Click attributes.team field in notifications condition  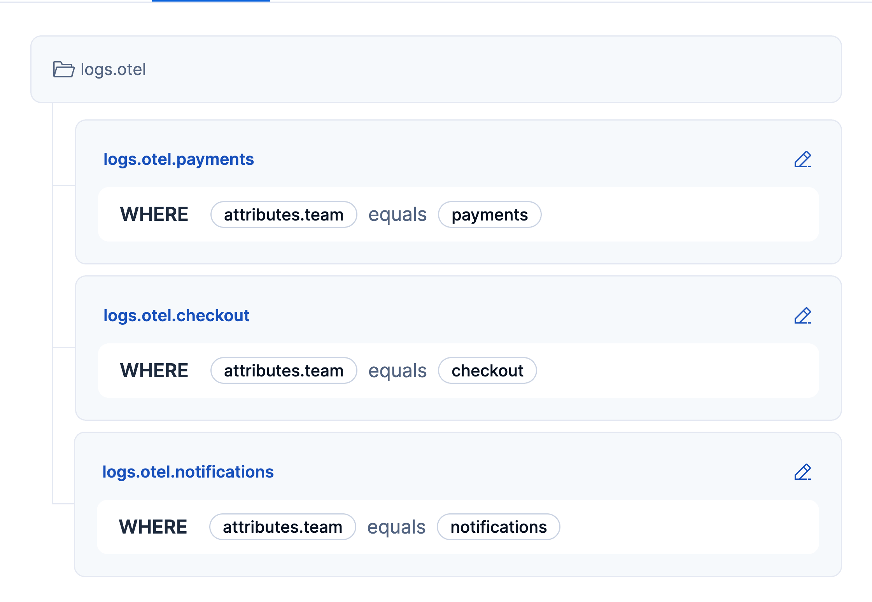(282, 527)
